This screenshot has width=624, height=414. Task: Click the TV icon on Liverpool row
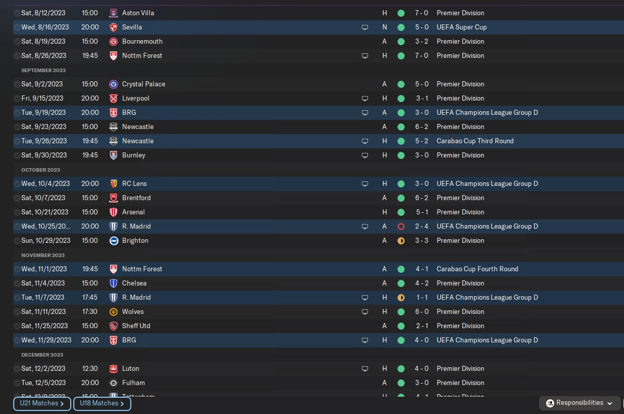[364, 98]
